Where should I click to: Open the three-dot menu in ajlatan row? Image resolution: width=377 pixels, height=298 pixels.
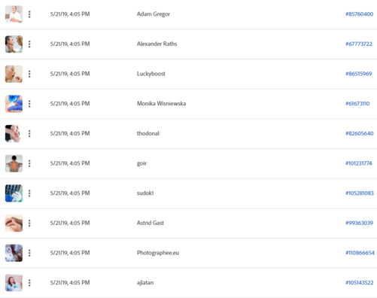click(29, 283)
